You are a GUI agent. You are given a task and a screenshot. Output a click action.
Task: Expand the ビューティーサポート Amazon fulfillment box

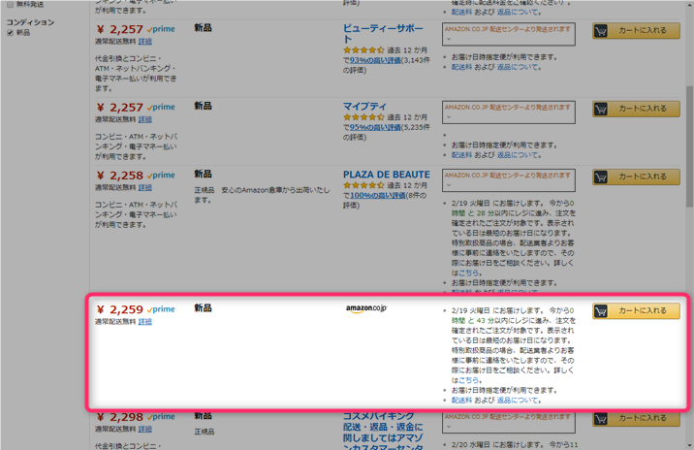[x=509, y=34]
